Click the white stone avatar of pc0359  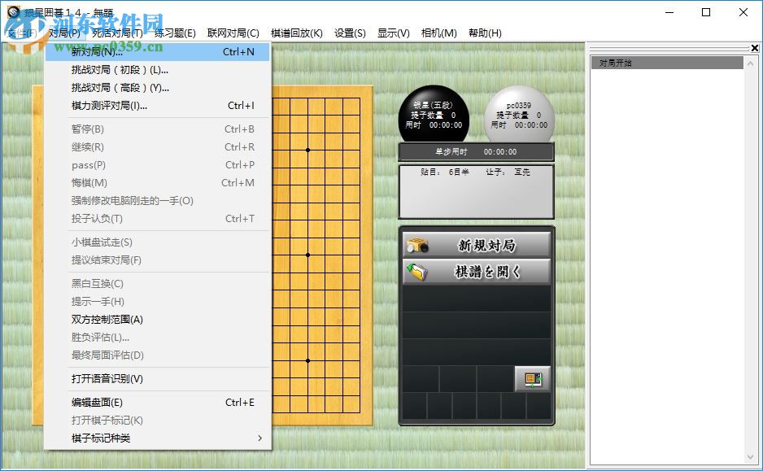click(x=518, y=111)
